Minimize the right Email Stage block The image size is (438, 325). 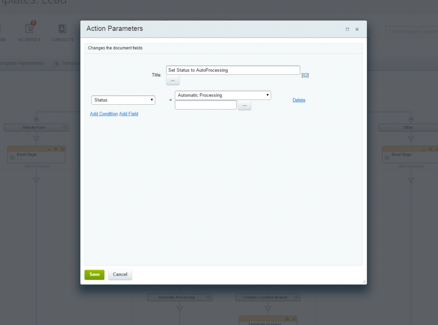pyautogui.click(x=424, y=150)
